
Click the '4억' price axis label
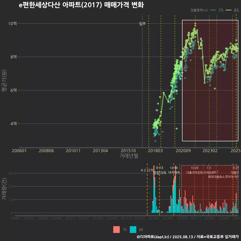[14, 124]
